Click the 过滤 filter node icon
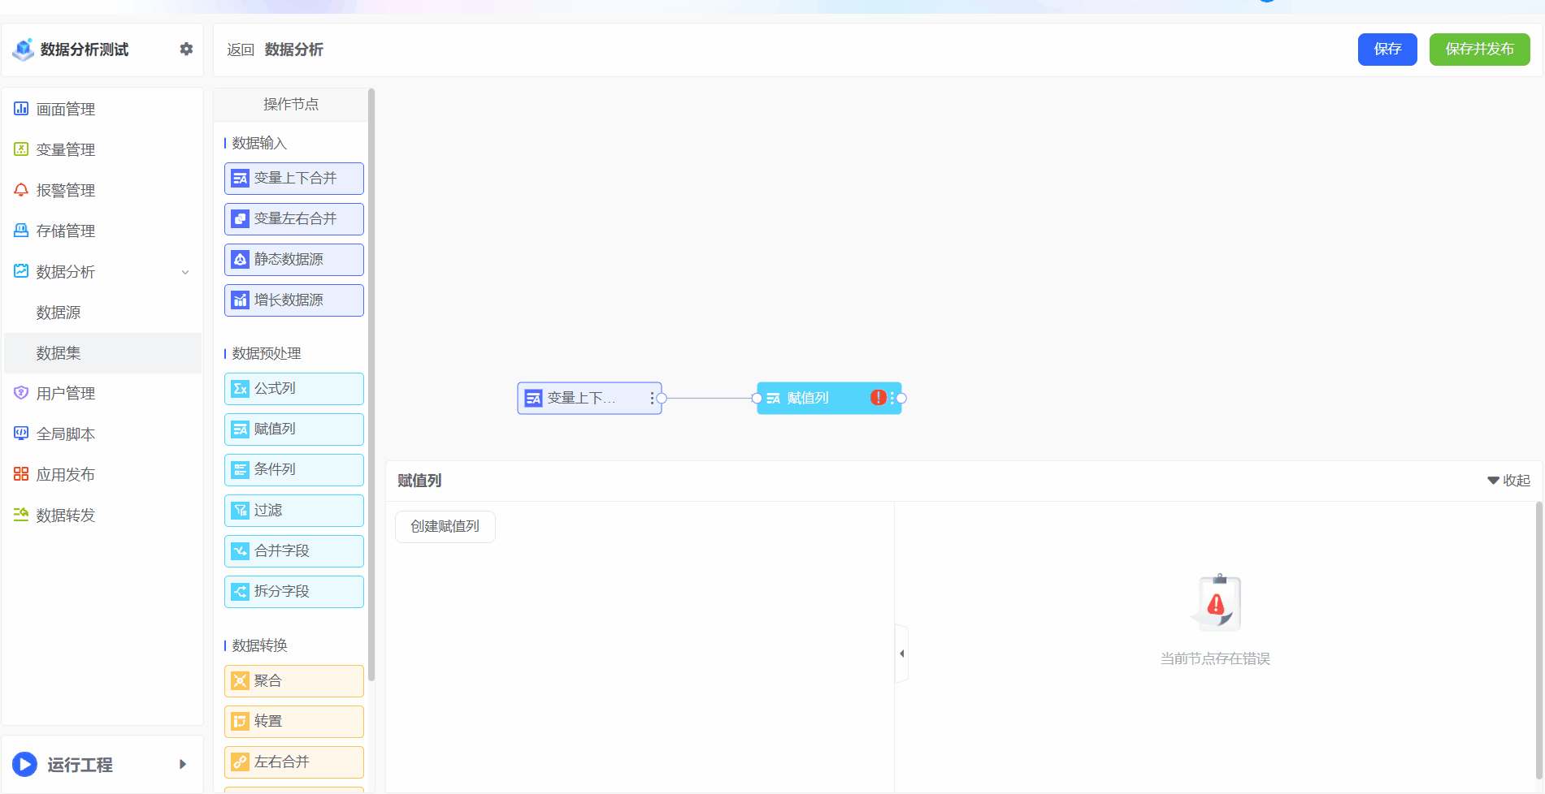The width and height of the screenshot is (1545, 794). coord(240,511)
